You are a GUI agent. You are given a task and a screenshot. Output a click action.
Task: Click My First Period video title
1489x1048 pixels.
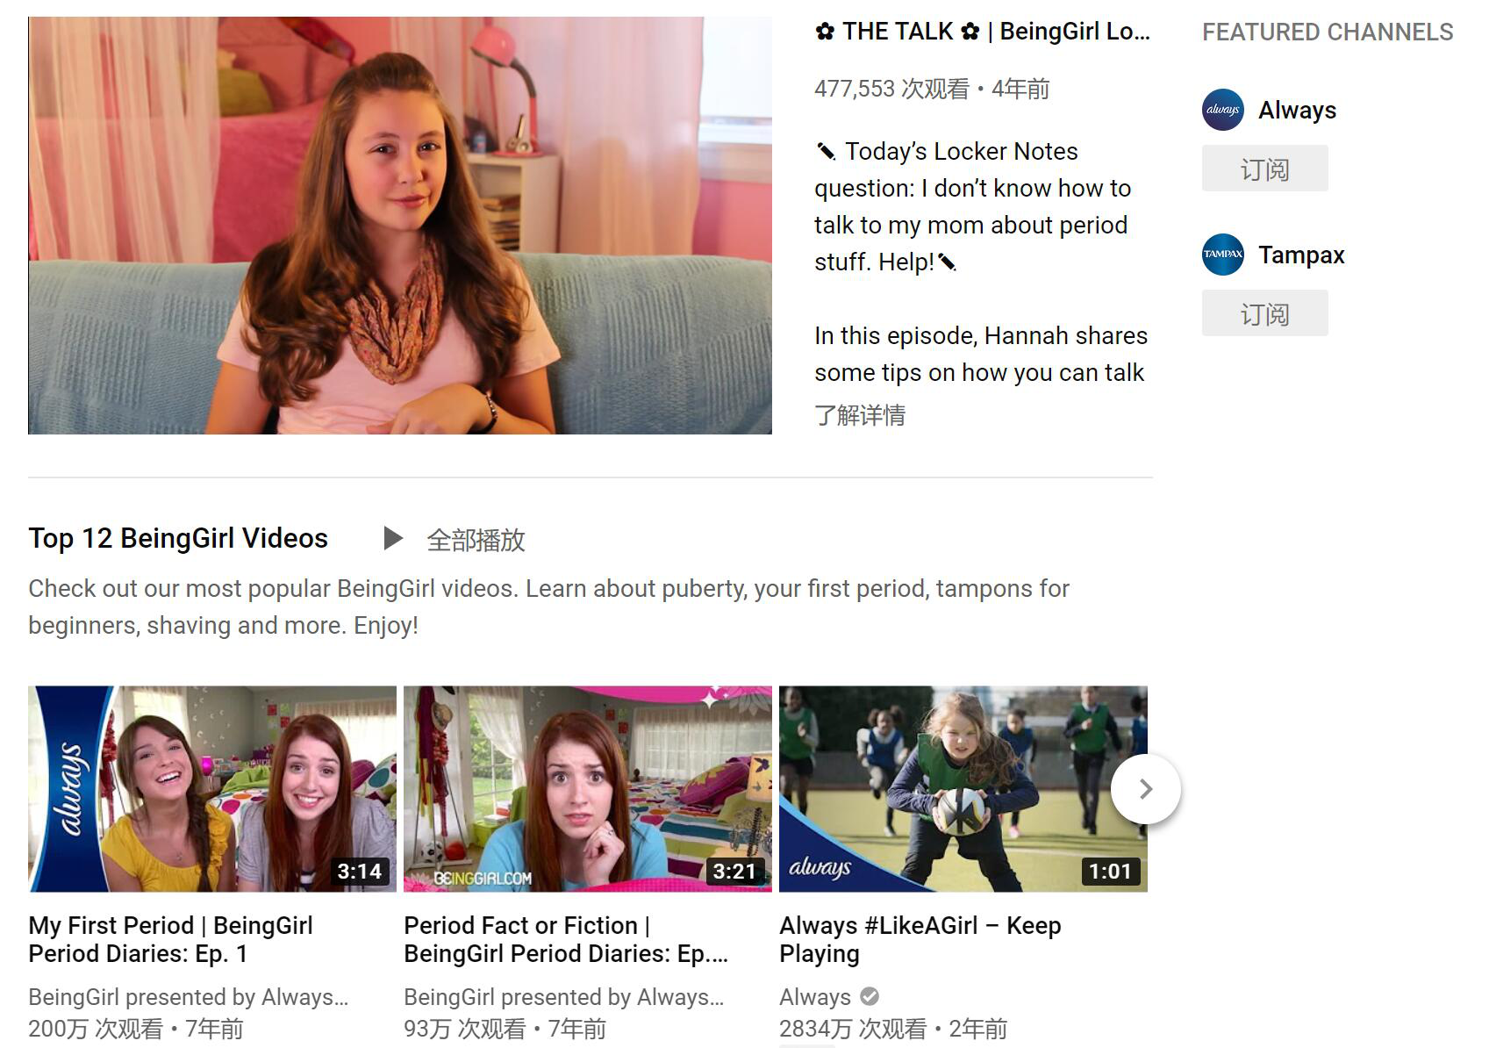(170, 939)
